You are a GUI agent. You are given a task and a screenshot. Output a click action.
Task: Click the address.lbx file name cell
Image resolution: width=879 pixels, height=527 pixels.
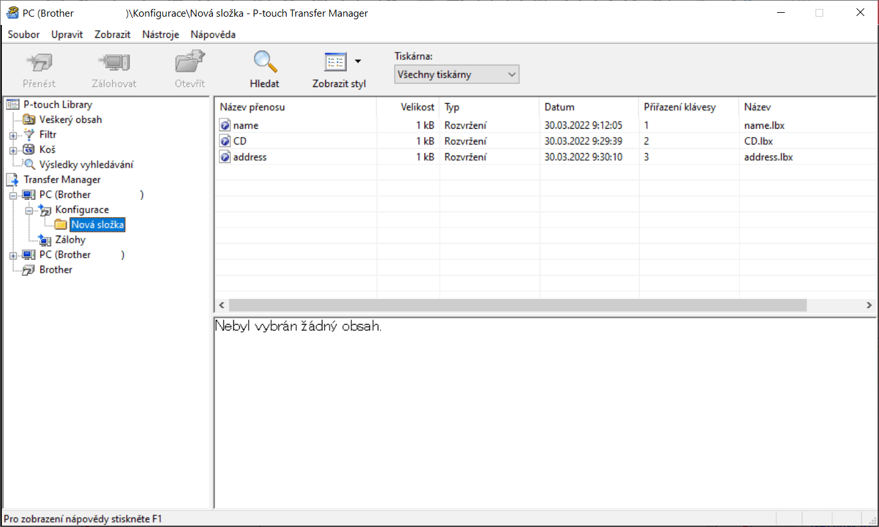point(768,157)
